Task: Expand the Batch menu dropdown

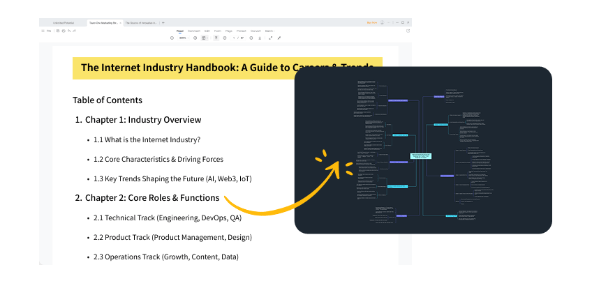Action: click(269, 31)
